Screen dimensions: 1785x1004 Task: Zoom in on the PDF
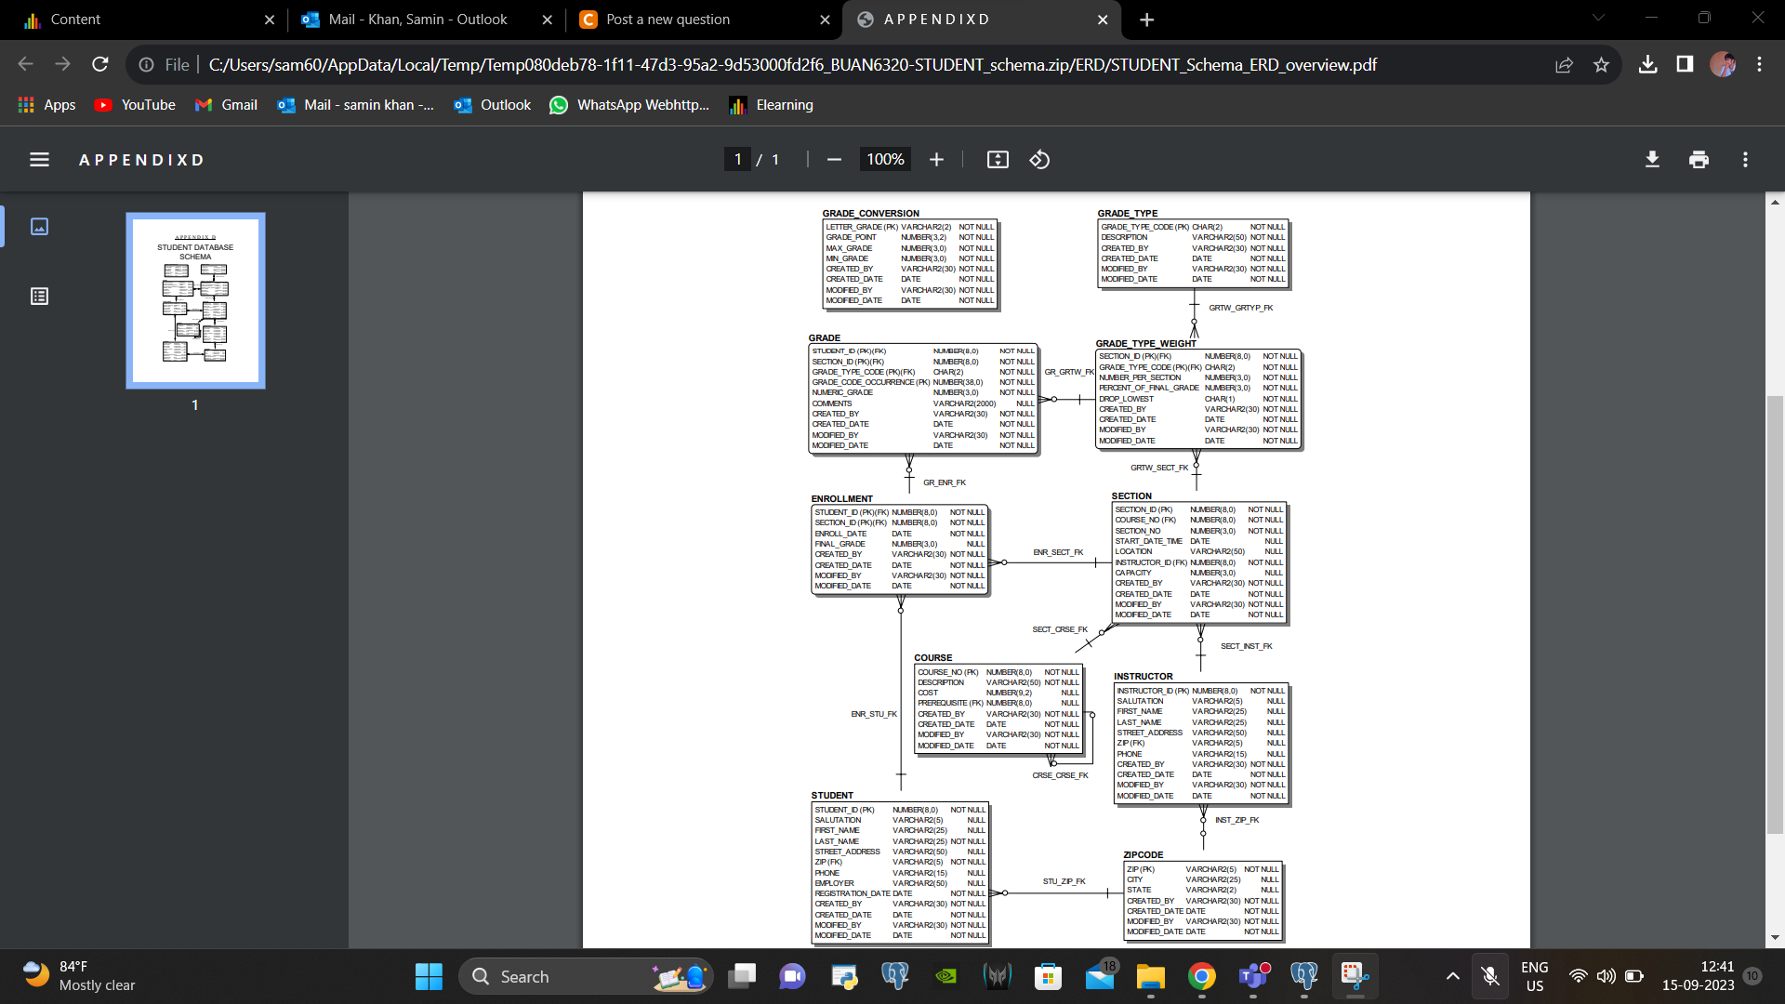click(x=936, y=159)
